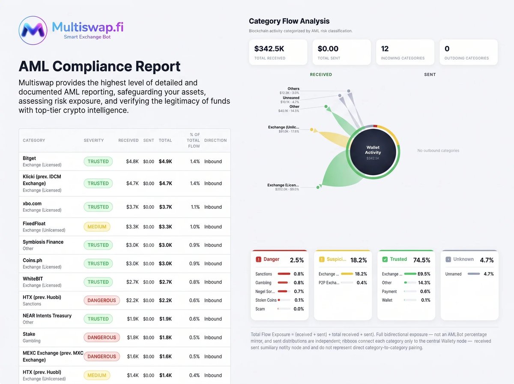
Task: Sort by the % OF TOTAL FLOW header
Action: (x=194, y=140)
